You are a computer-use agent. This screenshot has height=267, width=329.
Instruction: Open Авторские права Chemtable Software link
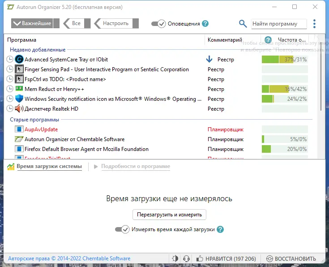(69, 258)
